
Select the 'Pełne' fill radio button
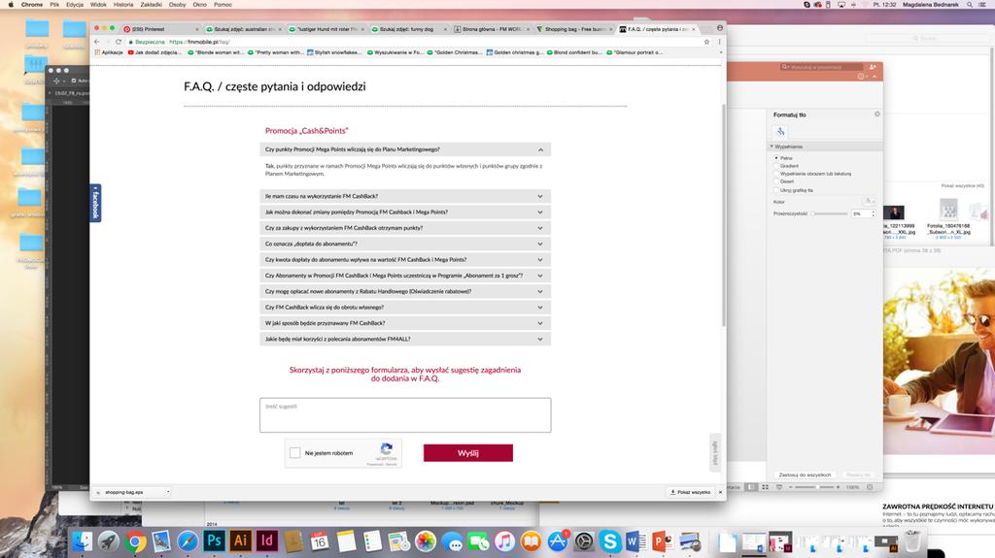775,157
